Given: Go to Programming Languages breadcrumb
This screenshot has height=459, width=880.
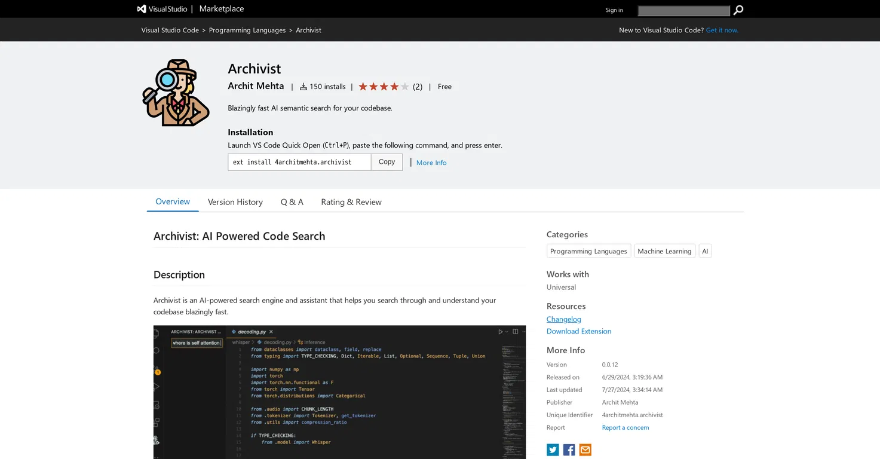Looking at the screenshot, I should coord(247,30).
